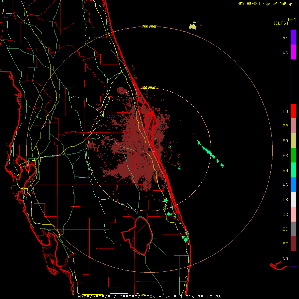
Task: Select the gray GC legend swatch
Action: (x=293, y=229)
